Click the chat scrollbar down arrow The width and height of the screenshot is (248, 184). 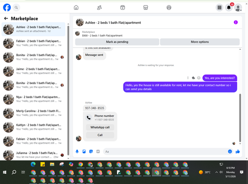240,144
